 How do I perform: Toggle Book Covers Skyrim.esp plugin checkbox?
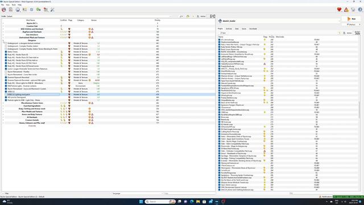(x=220, y=50)
